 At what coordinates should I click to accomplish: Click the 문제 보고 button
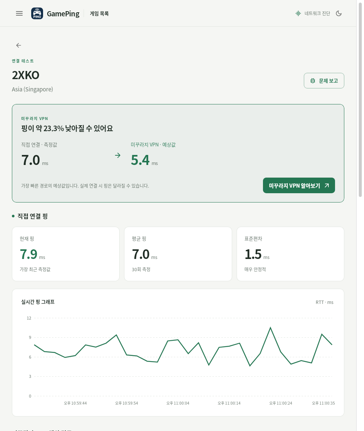[x=324, y=81]
